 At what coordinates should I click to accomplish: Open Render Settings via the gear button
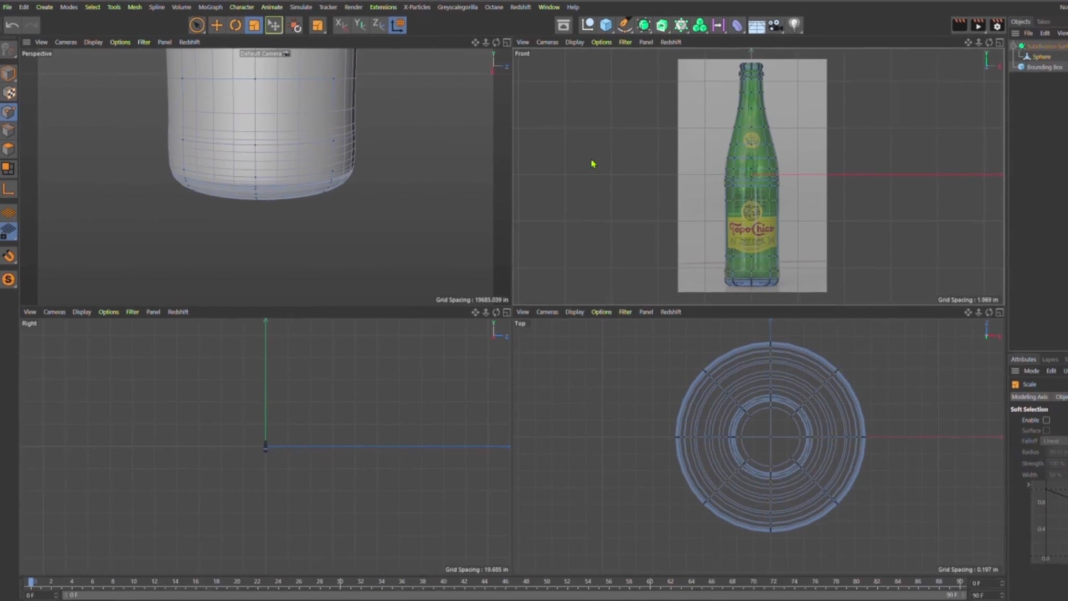point(998,25)
